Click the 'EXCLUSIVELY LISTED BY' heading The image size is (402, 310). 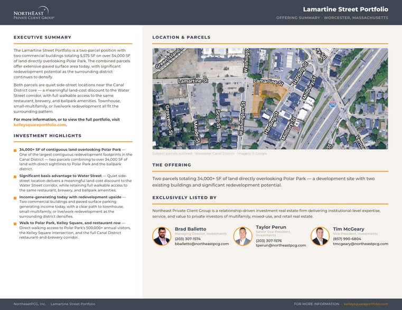click(x=184, y=198)
